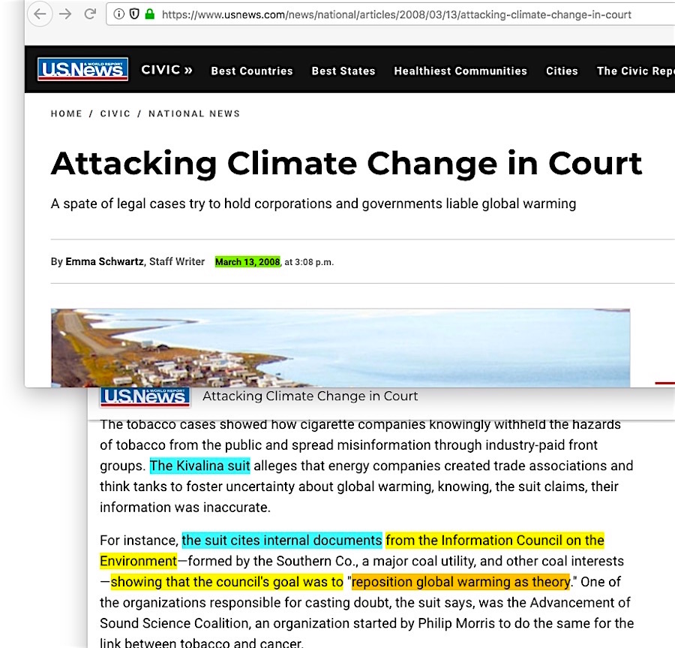Open site information via the info icon
The image size is (675, 648).
coord(119,14)
